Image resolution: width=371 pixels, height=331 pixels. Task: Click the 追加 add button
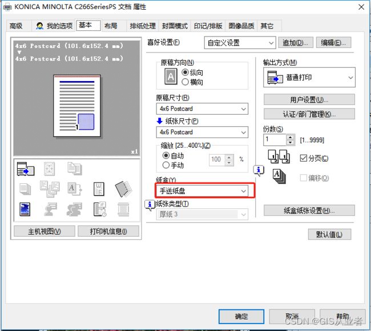pos(296,43)
